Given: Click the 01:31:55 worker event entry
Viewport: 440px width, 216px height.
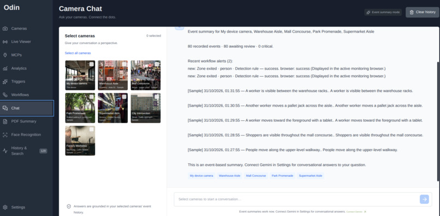Looking at the screenshot, I should pos(300,91).
